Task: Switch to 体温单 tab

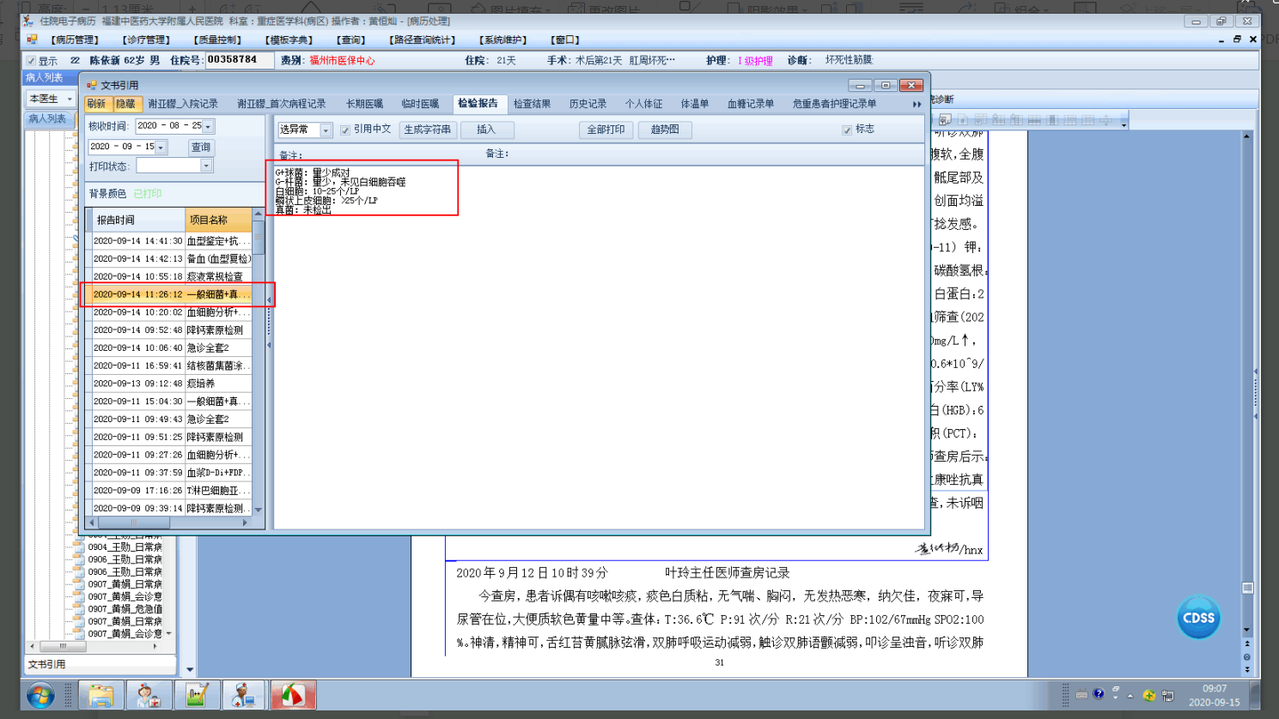Action: (695, 104)
